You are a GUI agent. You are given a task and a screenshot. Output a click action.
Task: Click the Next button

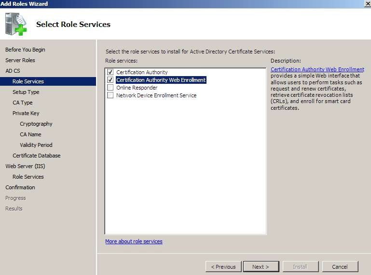(x=261, y=267)
